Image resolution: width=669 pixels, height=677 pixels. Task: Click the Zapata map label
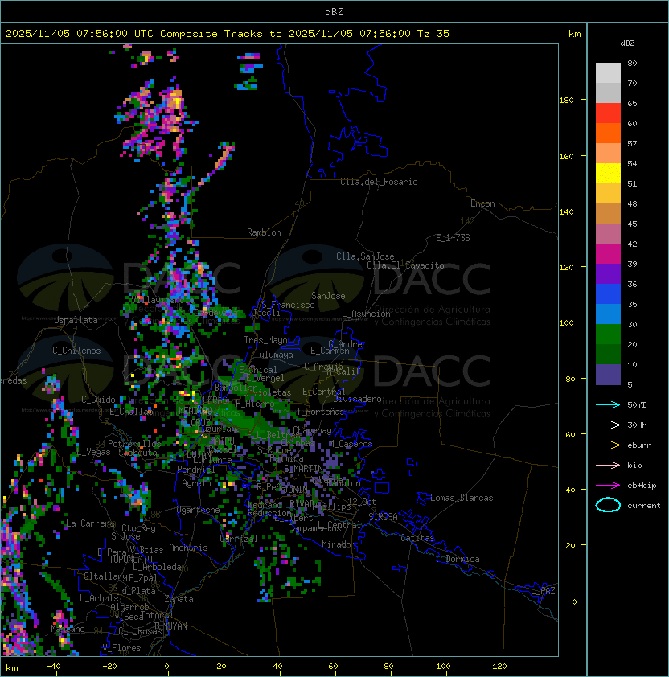click(179, 599)
